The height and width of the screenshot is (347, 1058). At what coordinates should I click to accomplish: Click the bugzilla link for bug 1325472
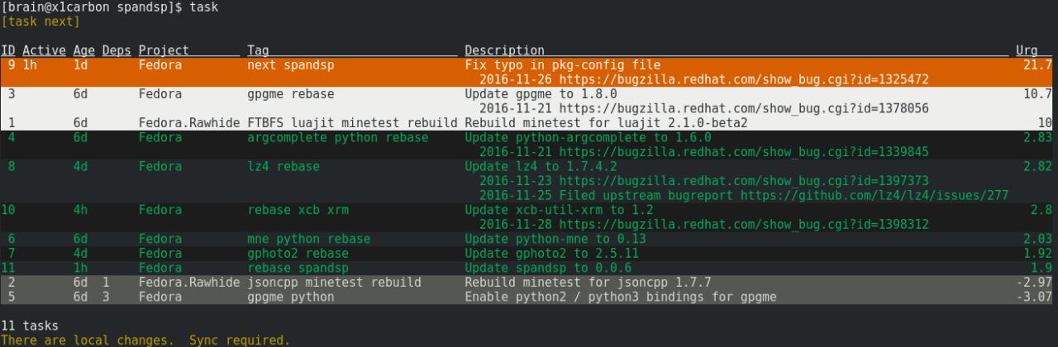(744, 80)
